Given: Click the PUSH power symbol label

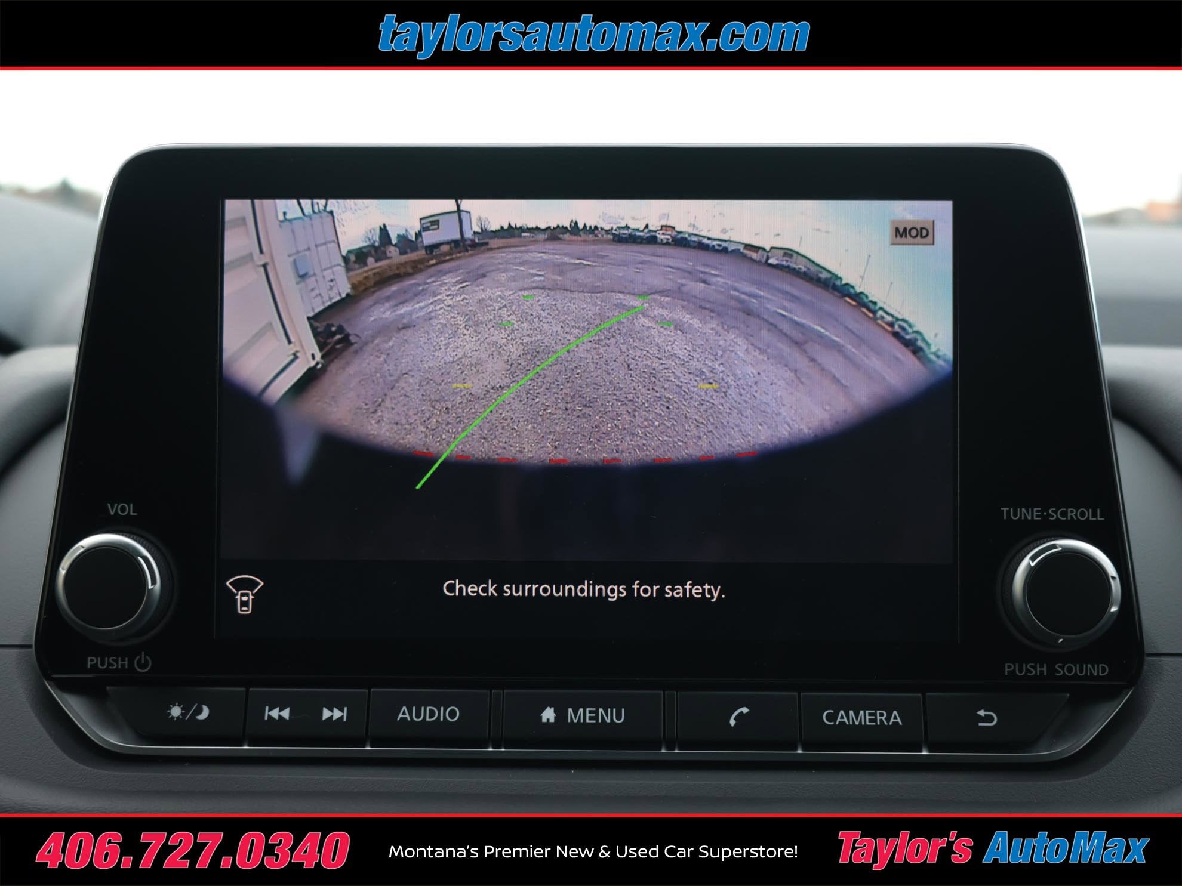Looking at the screenshot, I should click(119, 663).
